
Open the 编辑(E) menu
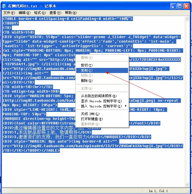point(24,13)
